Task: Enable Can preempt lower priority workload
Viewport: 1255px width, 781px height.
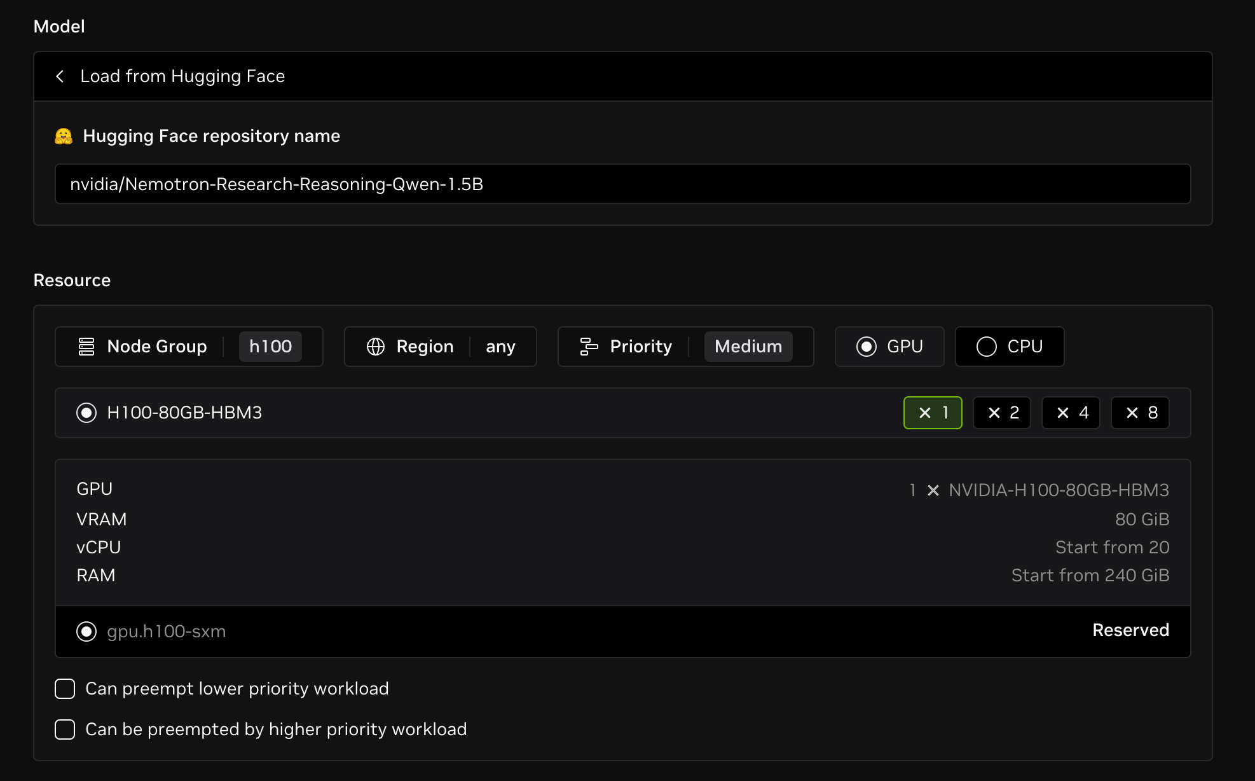Action: 65,689
